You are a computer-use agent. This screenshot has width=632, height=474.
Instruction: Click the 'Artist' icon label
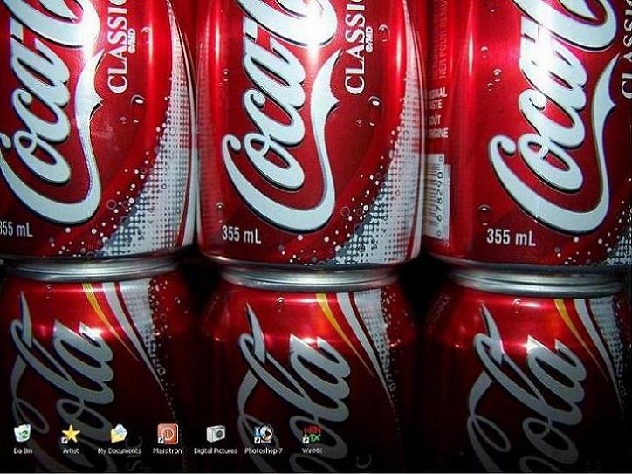tap(71, 451)
